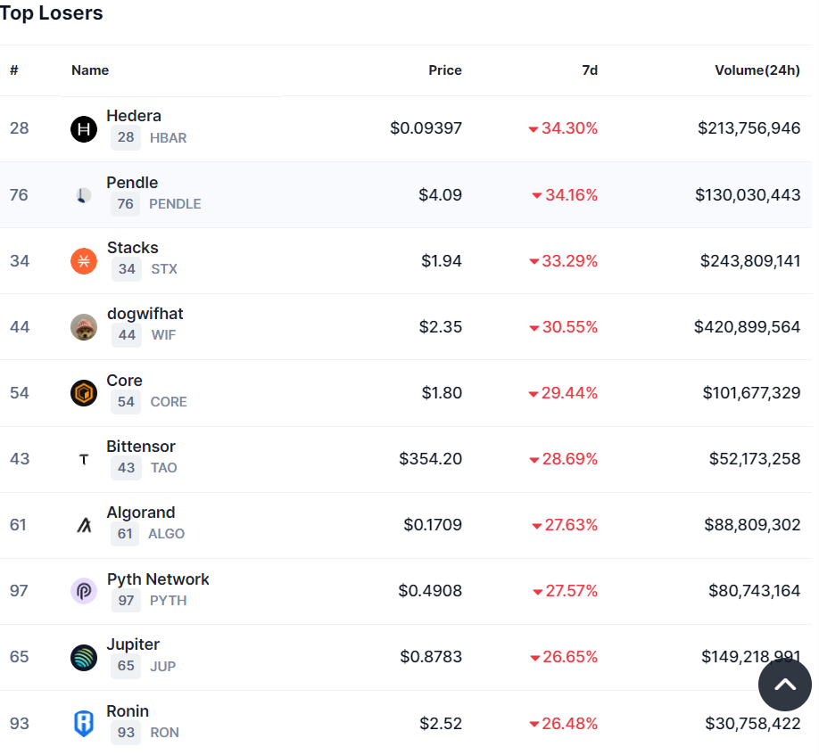Sort table by the 7d column header
Viewport: 819px width, 755px height.
point(590,70)
